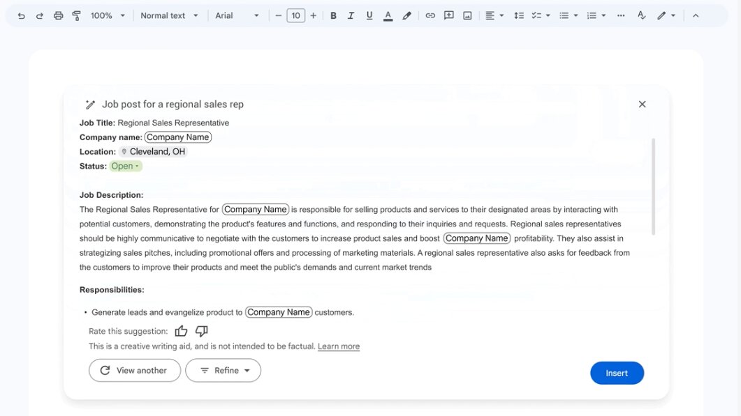This screenshot has width=741, height=416.
Task: Redo the last action
Action: pyautogui.click(x=39, y=15)
